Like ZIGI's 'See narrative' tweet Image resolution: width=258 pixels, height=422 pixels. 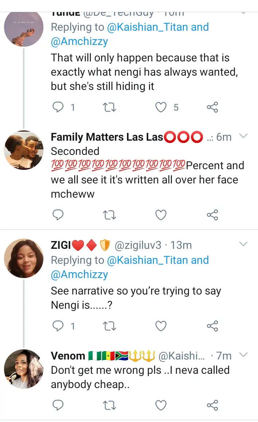tap(161, 326)
